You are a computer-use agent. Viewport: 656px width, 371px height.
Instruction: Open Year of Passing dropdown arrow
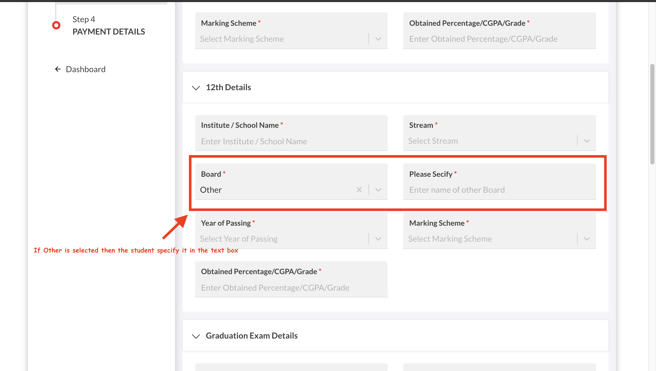(x=378, y=239)
